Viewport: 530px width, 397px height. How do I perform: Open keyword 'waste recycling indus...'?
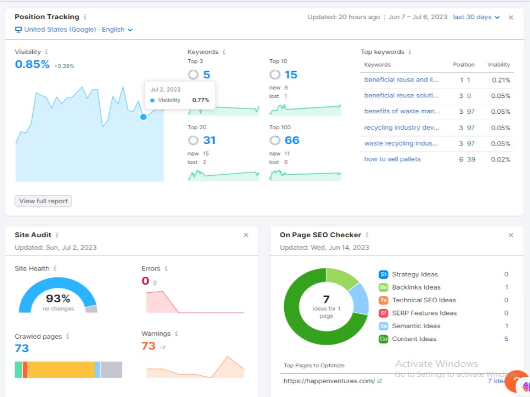click(x=401, y=143)
